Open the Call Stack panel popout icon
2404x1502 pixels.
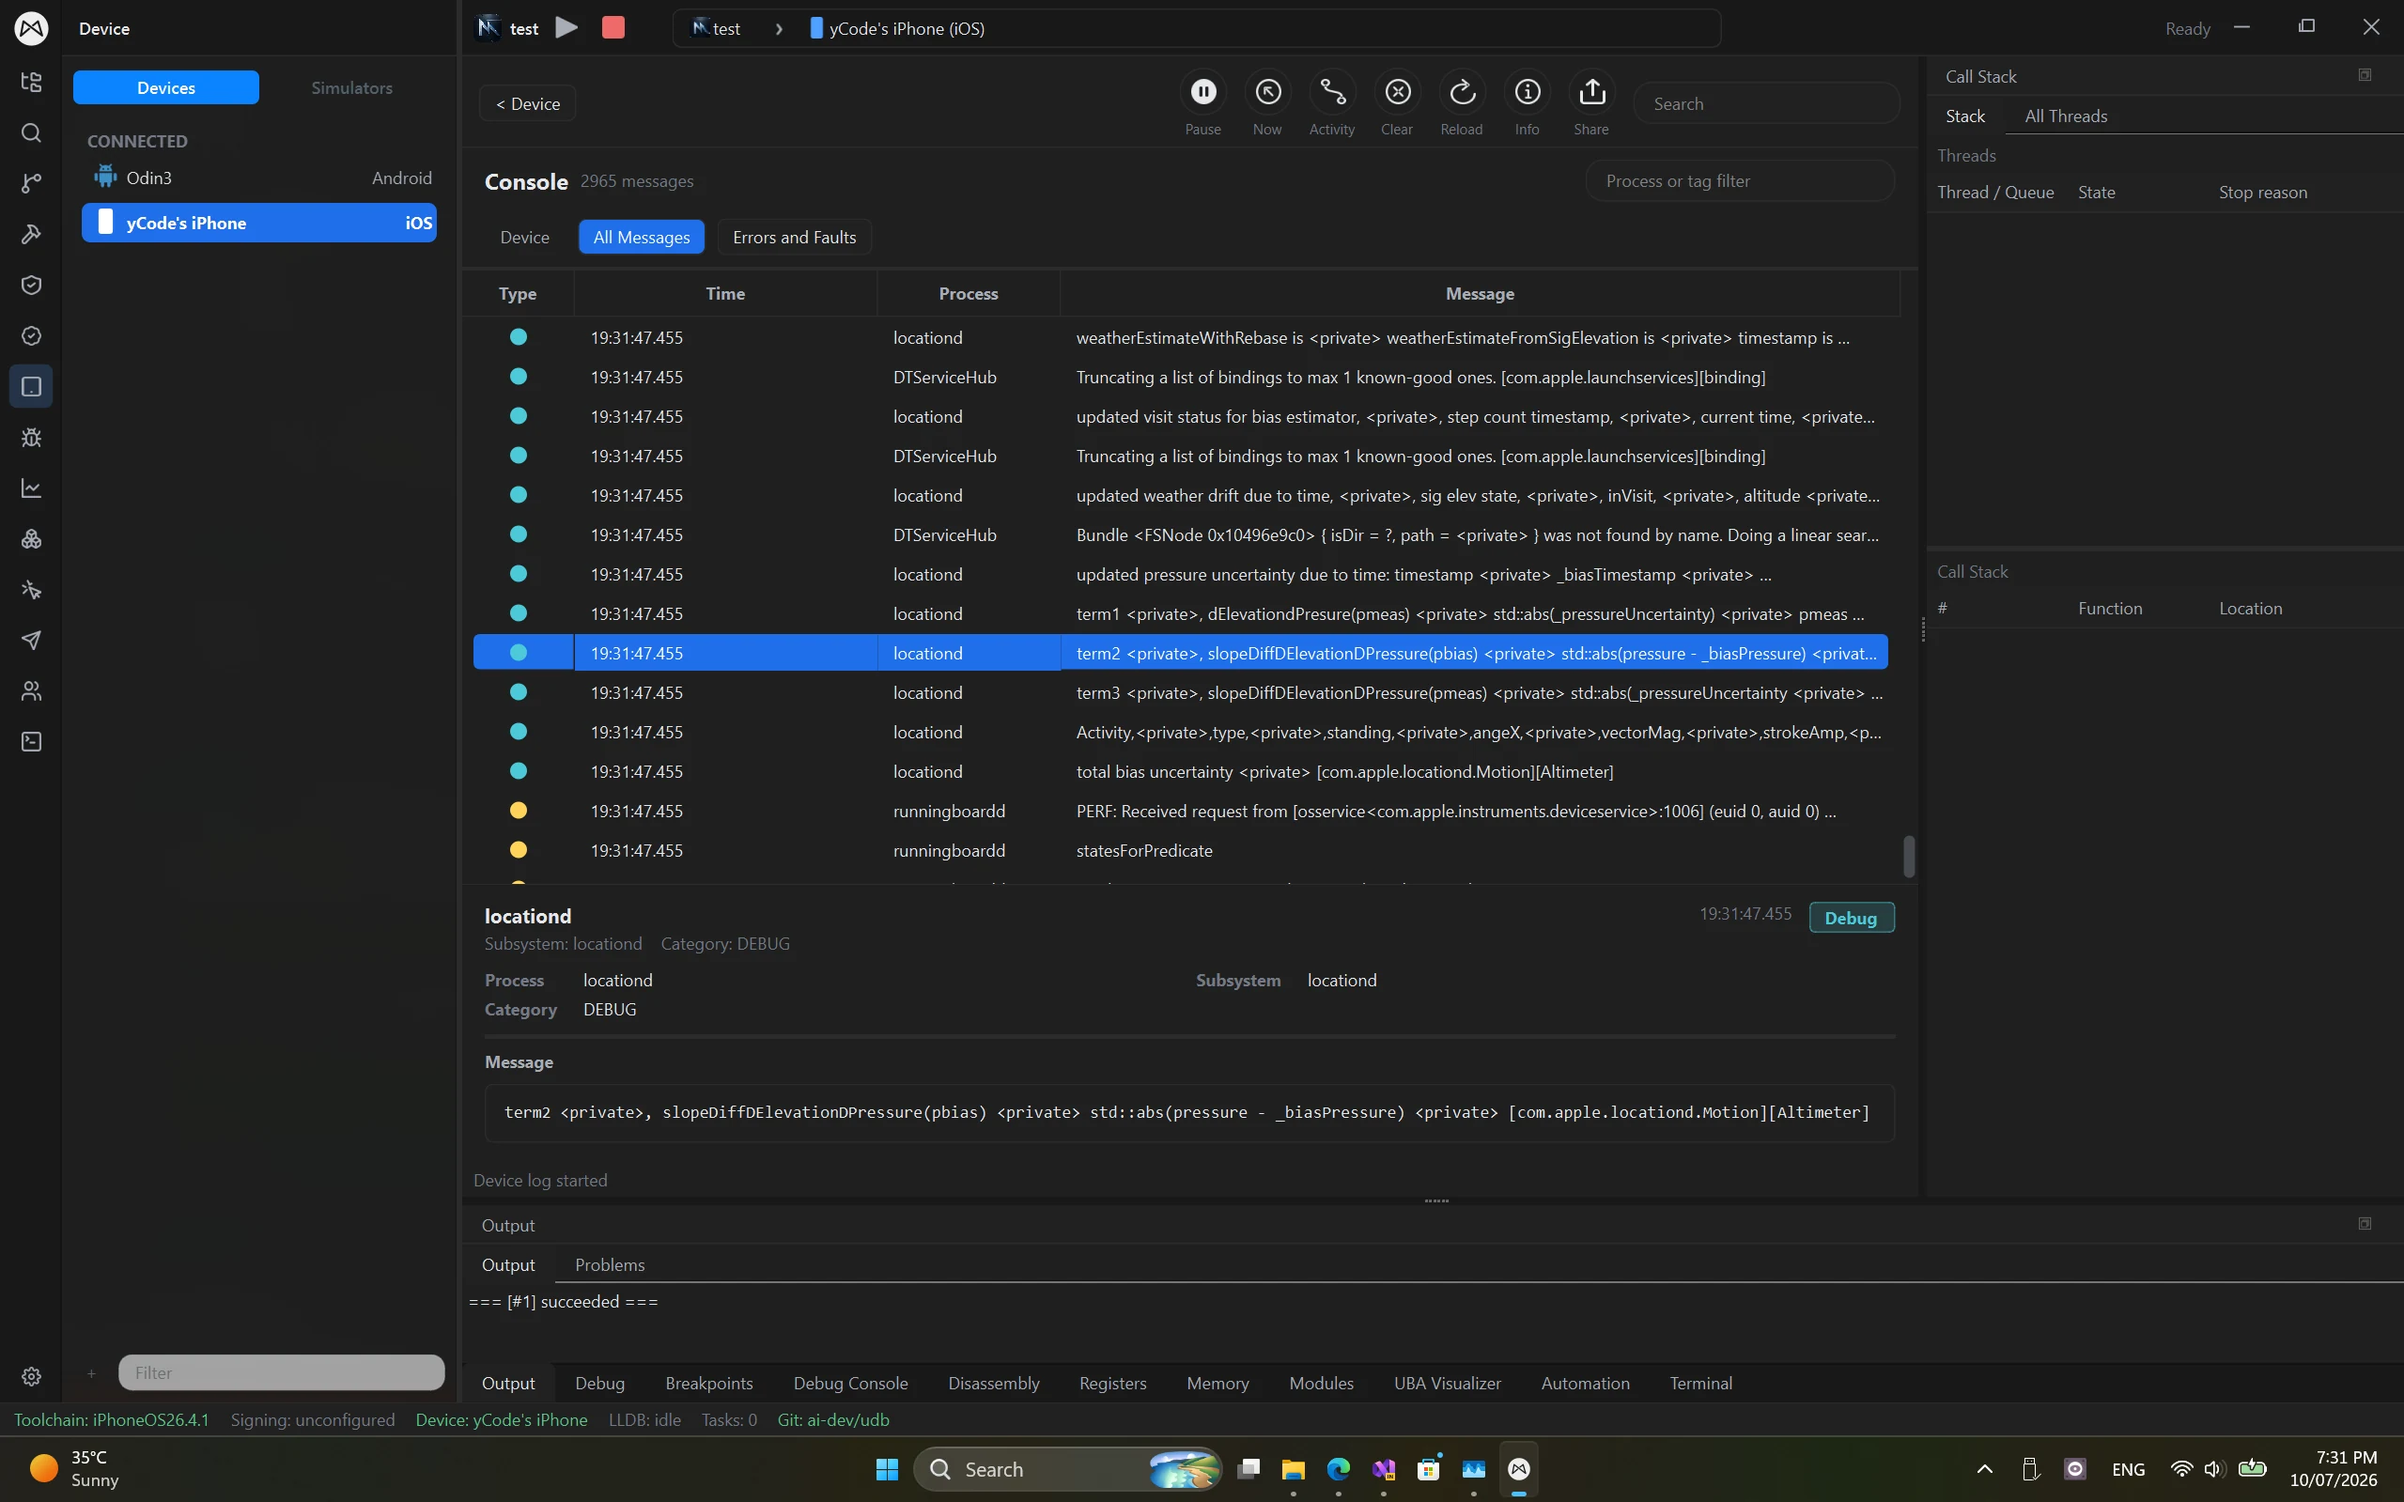click(x=2365, y=75)
